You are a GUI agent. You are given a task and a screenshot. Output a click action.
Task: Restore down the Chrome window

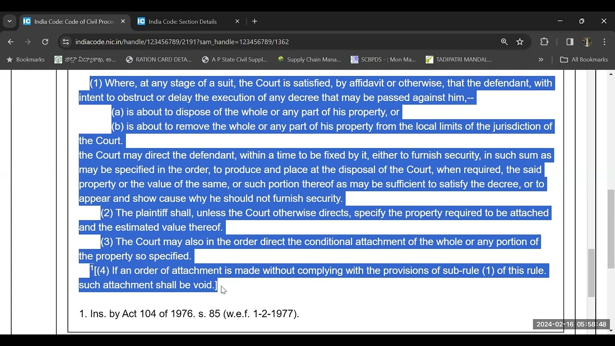[x=582, y=21]
